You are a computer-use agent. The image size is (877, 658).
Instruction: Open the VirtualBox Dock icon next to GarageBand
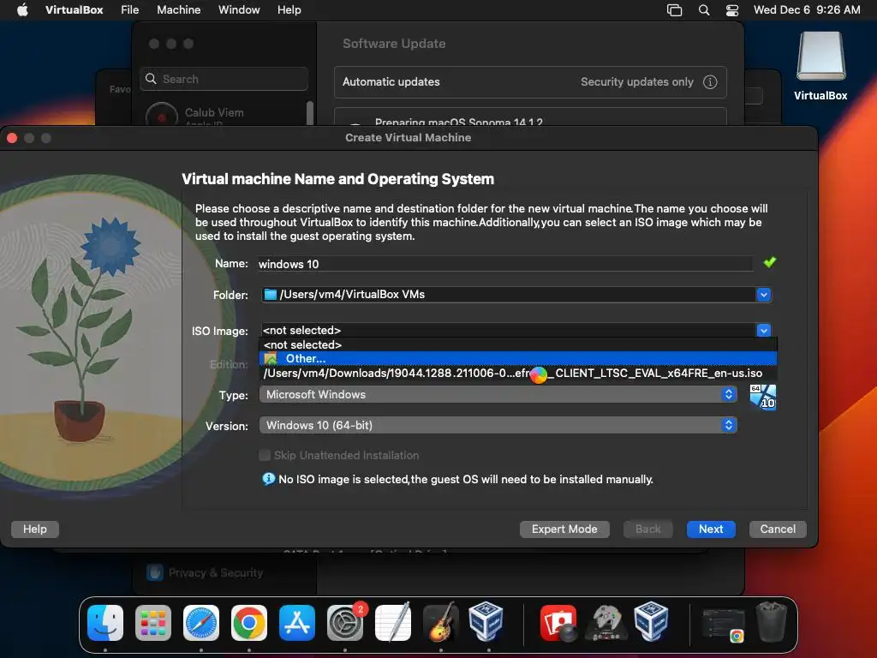[x=486, y=622]
